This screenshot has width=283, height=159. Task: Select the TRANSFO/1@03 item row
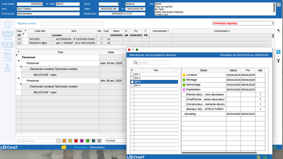144,43
